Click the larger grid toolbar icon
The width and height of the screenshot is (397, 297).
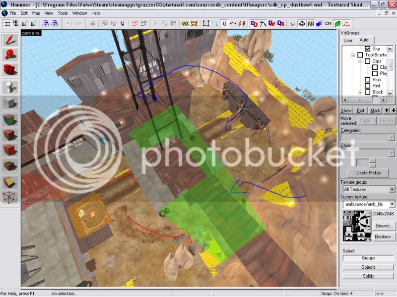click(x=33, y=24)
